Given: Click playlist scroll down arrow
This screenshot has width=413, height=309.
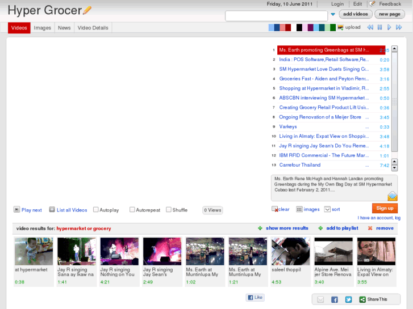Looking at the screenshot, I should (x=394, y=168).
